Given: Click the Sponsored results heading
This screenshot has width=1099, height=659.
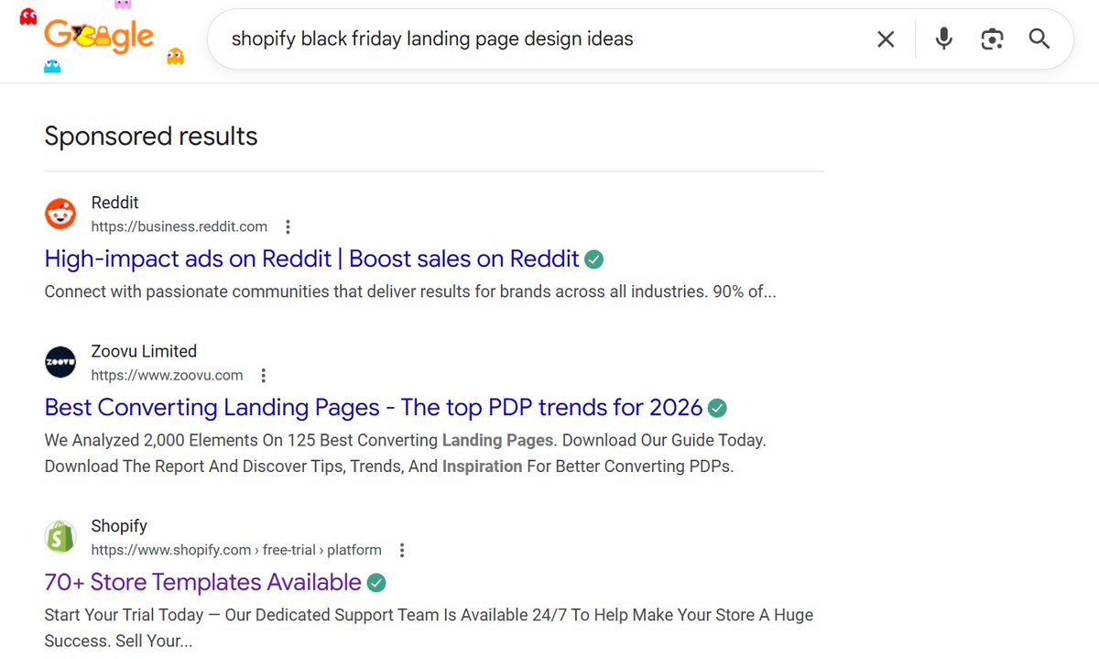Looking at the screenshot, I should pyautogui.click(x=151, y=137).
